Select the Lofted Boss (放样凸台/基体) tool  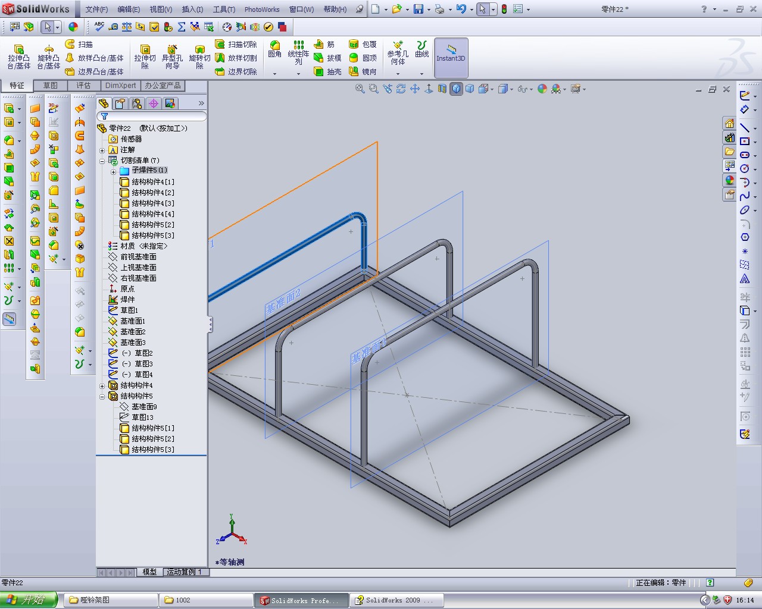[94, 58]
